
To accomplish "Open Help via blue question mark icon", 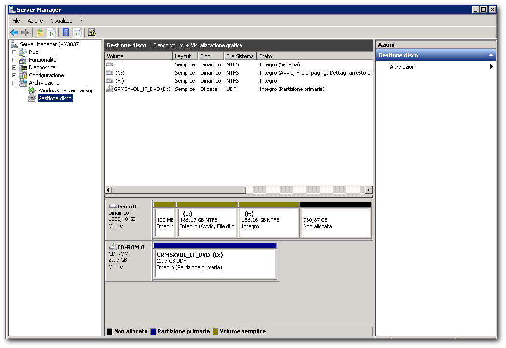I will [66, 32].
